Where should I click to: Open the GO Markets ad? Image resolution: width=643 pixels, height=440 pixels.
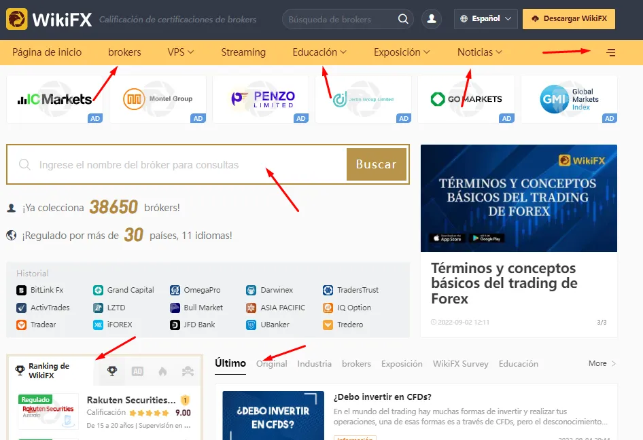(466, 99)
